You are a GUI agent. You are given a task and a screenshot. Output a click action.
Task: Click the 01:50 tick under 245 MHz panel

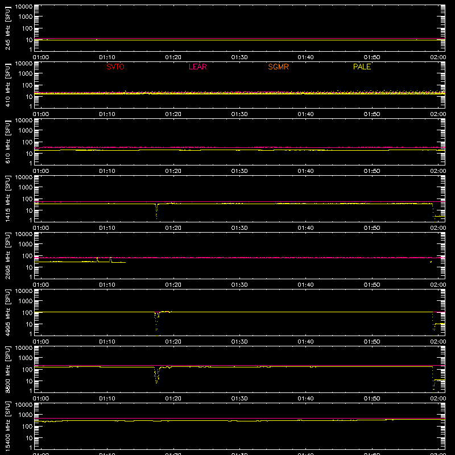tap(372, 57)
